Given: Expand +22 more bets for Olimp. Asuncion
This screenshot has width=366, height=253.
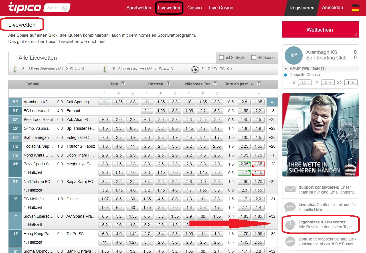Looking at the screenshot, I should click(x=272, y=129).
